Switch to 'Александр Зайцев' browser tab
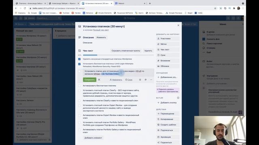The width and height of the screenshot is (259, 145). click(x=64, y=4)
